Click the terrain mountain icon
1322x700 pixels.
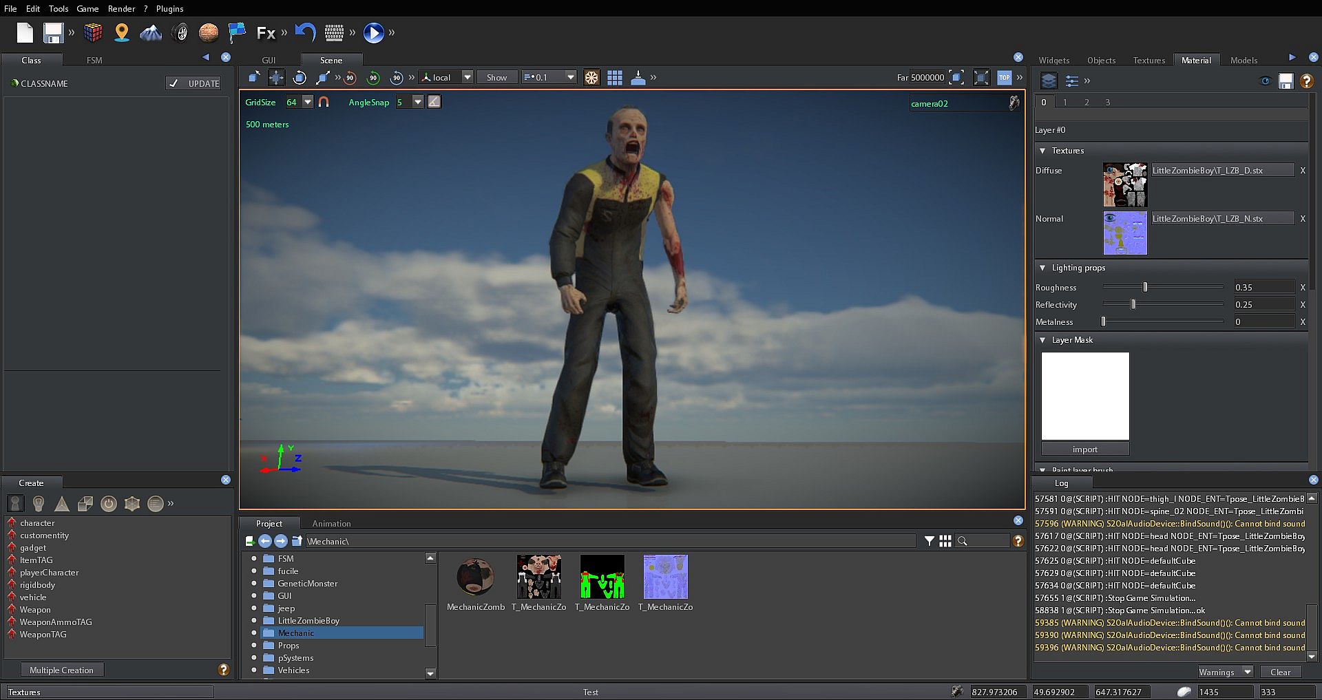click(151, 32)
